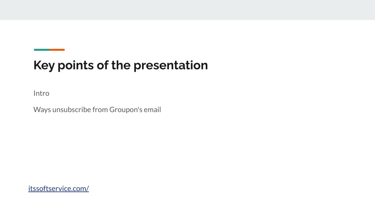The height and width of the screenshot is (211, 375).
Task: Click the letter "K" starting the title
Action: click(37, 65)
